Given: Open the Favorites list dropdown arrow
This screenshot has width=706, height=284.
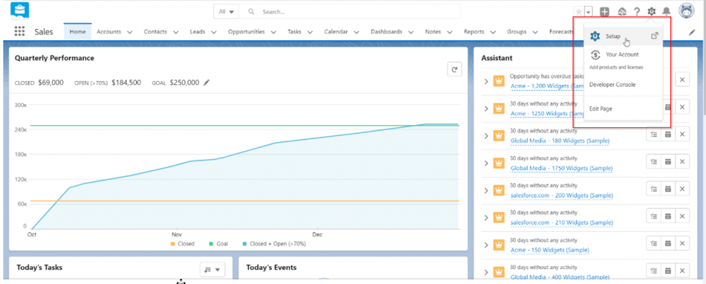Looking at the screenshot, I should 588,12.
